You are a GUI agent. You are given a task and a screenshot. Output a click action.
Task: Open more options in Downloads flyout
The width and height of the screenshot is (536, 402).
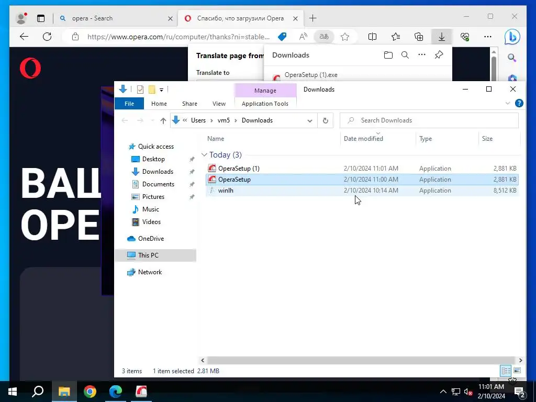(x=422, y=54)
